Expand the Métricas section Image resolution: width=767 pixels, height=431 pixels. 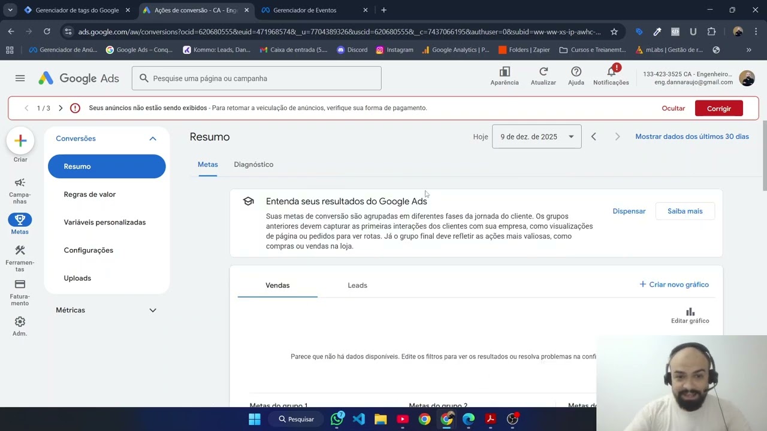(153, 310)
